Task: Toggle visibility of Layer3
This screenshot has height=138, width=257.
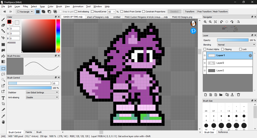Action: (x=204, y=63)
